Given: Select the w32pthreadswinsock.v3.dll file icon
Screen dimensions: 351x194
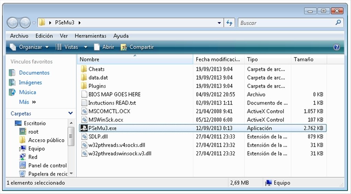Looking at the screenshot, I should click(x=84, y=153).
